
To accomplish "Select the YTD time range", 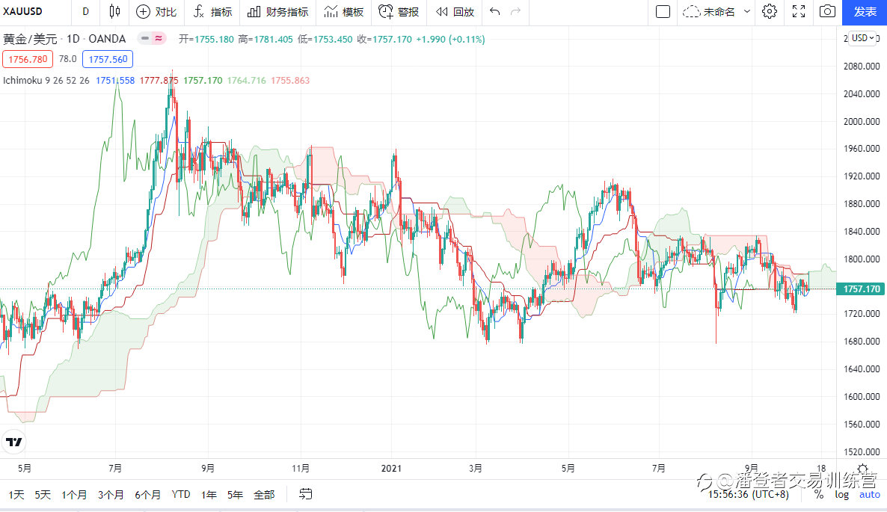I will click(x=181, y=494).
